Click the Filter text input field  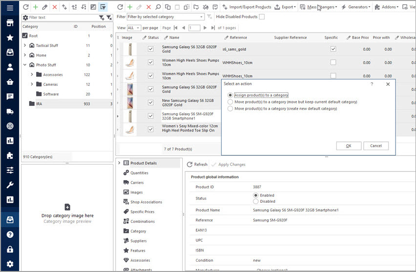click(x=63, y=18)
